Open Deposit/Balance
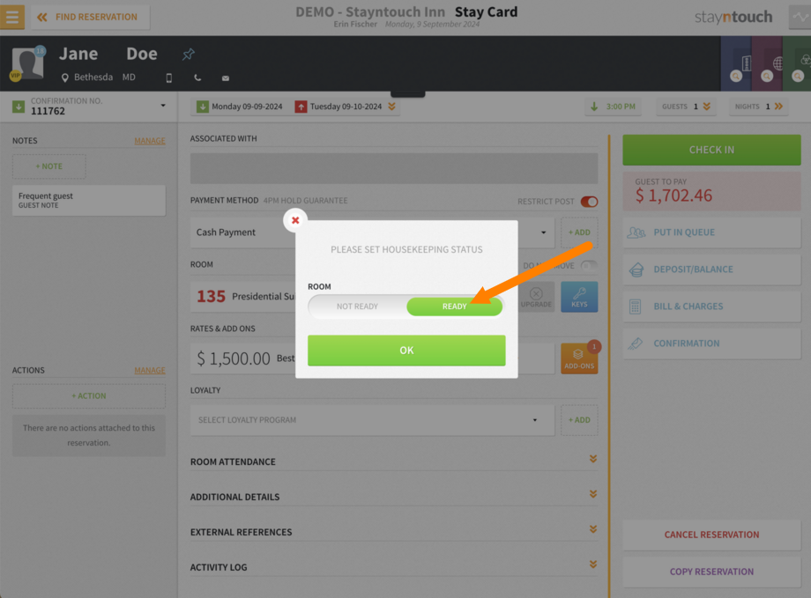Viewport: 811px width, 598px height. [x=711, y=269]
